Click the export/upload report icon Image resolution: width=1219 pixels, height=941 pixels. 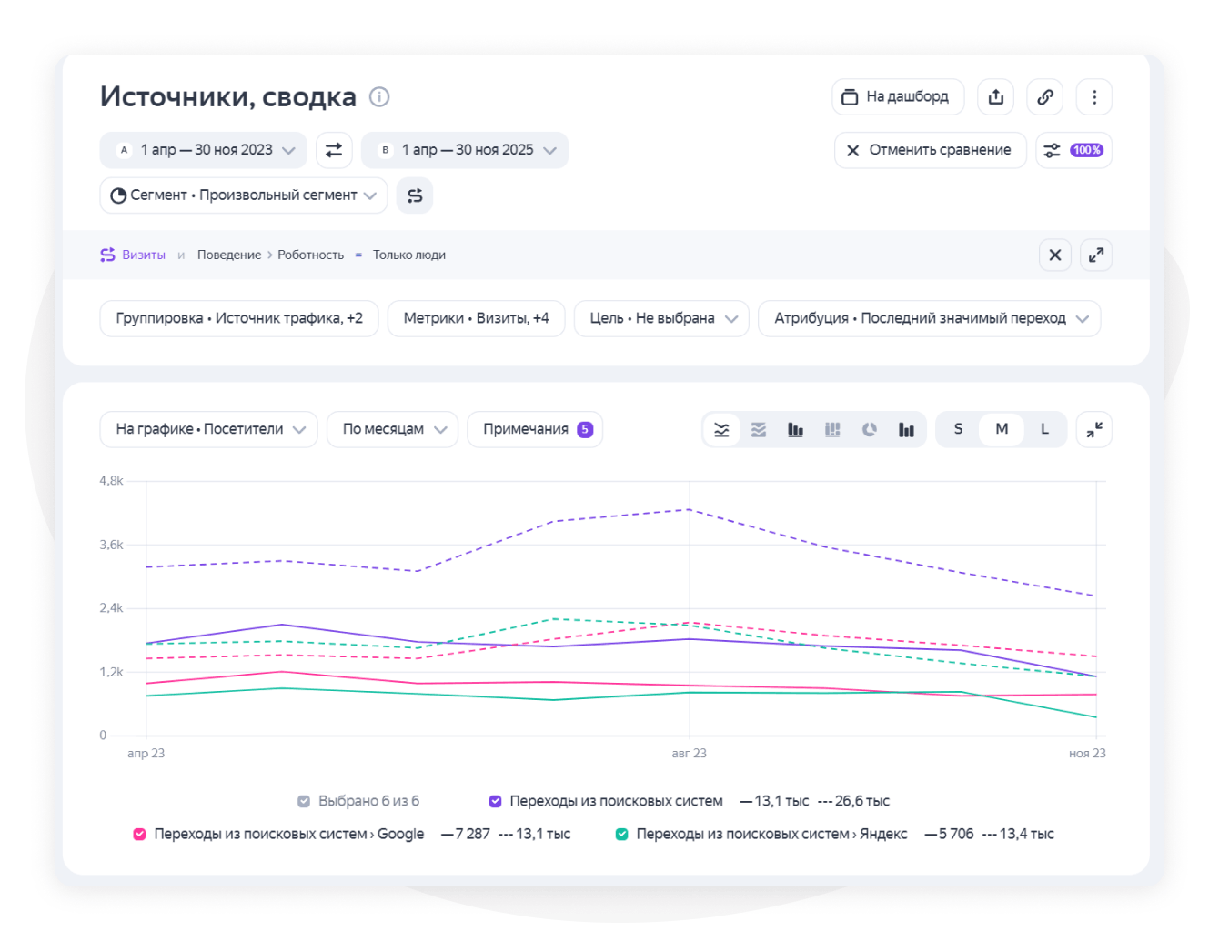(996, 97)
